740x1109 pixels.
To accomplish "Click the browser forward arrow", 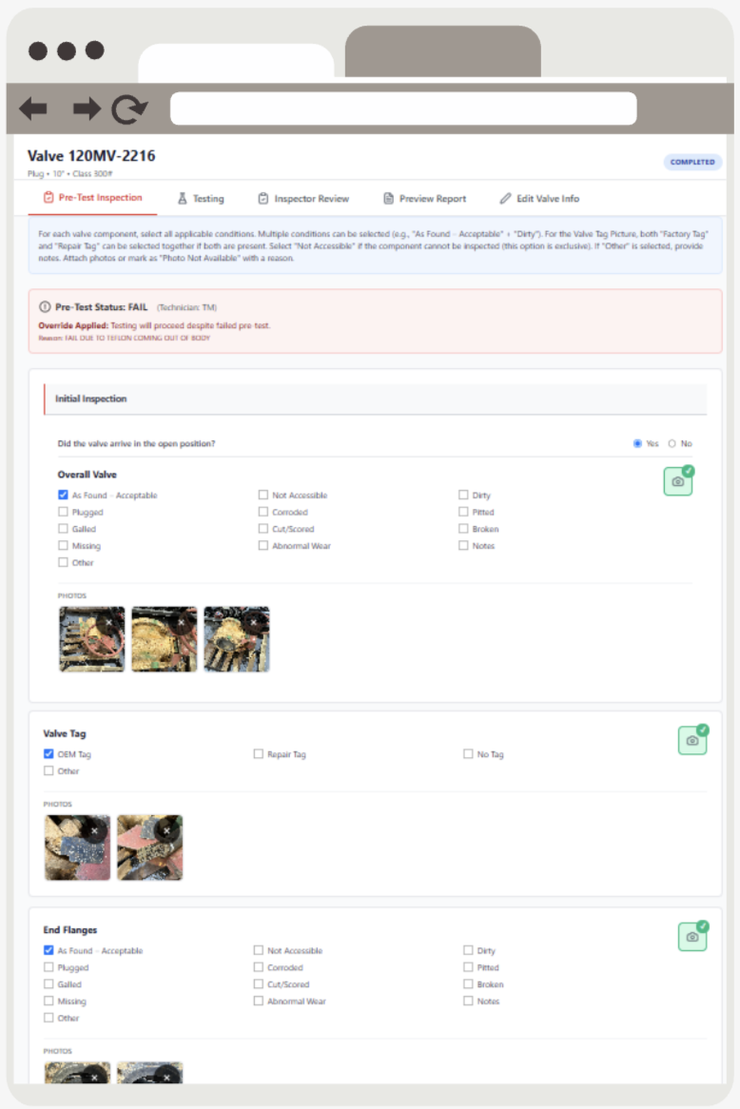I will (87, 109).
